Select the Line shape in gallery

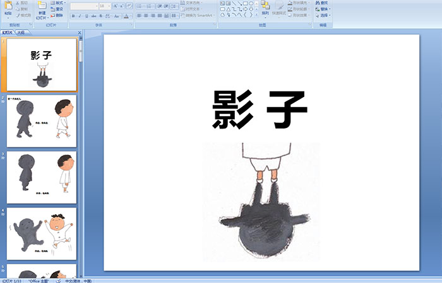[x=234, y=3]
